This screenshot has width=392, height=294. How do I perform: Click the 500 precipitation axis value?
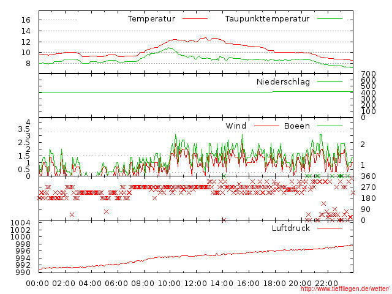tap(368, 86)
